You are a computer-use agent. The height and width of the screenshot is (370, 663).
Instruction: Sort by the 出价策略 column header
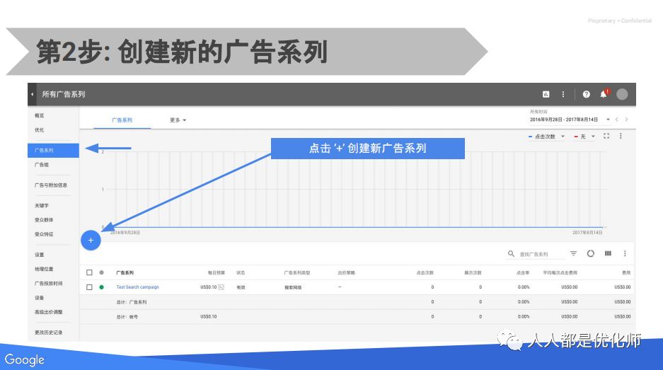coord(346,273)
